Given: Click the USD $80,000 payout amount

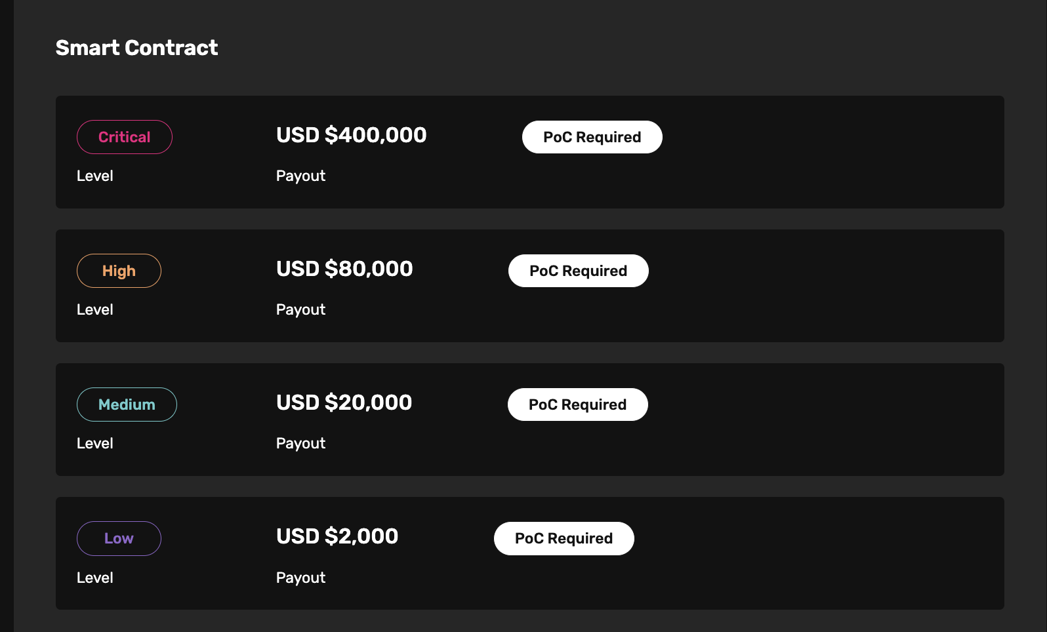Looking at the screenshot, I should pyautogui.click(x=344, y=269).
